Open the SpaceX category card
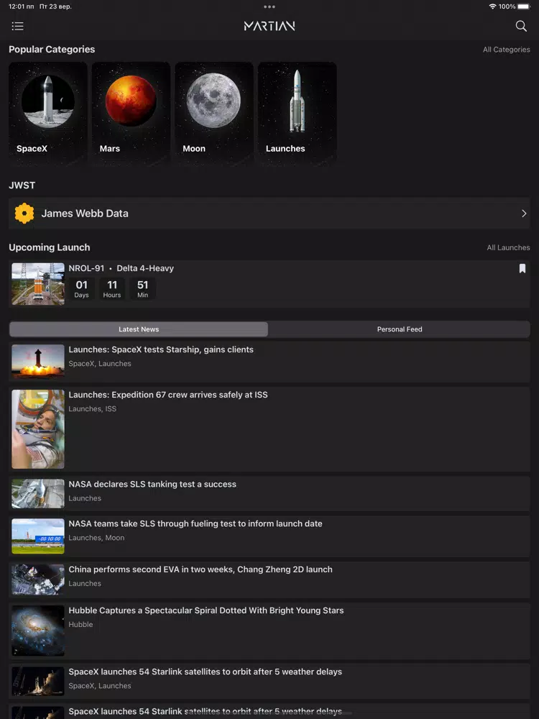Screen dimensions: 539x719 [x=48, y=114]
